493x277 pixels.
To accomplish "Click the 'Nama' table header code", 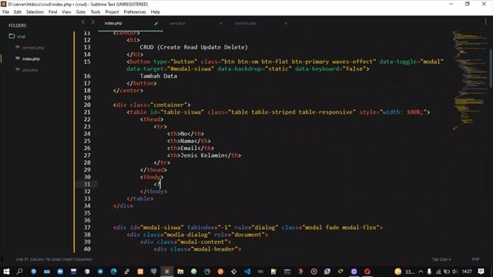I will coord(189,141).
